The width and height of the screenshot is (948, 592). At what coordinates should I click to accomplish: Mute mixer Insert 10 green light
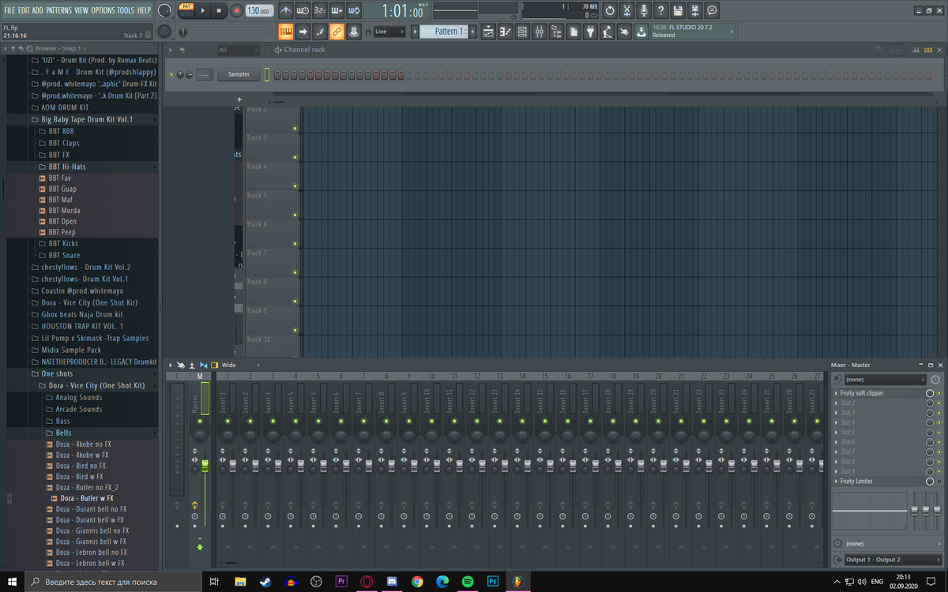pos(431,422)
